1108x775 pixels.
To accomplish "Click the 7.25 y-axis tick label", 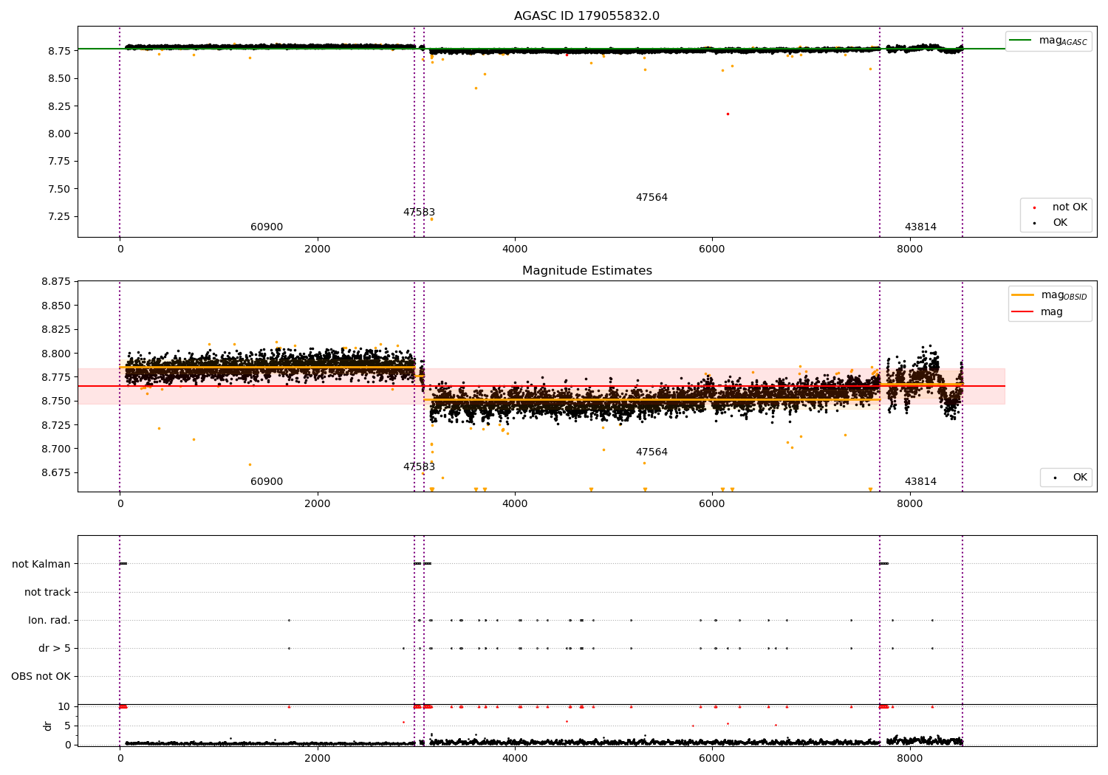I will pyautogui.click(x=59, y=216).
